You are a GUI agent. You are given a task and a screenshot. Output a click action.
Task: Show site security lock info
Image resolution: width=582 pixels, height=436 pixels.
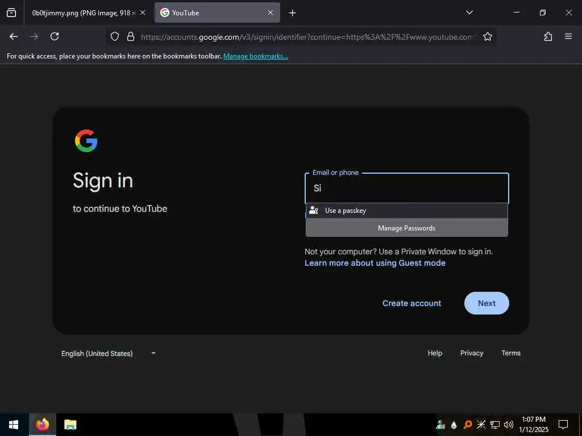pos(130,36)
